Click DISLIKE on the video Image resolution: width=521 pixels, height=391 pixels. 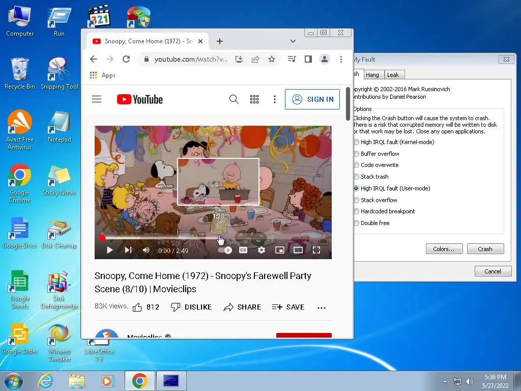tap(191, 307)
